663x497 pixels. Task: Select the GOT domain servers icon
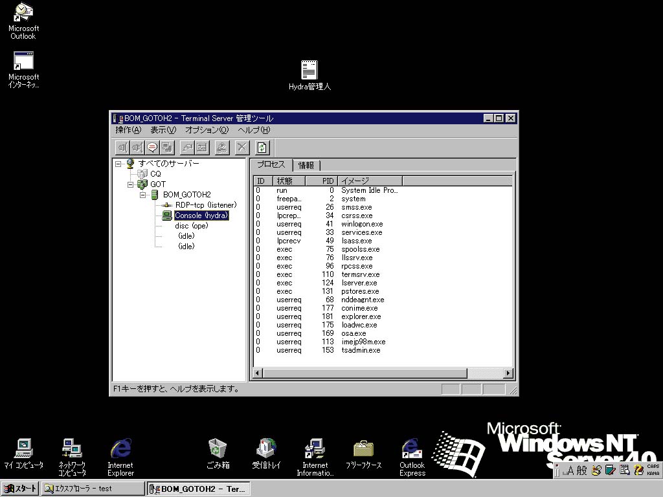(x=142, y=184)
